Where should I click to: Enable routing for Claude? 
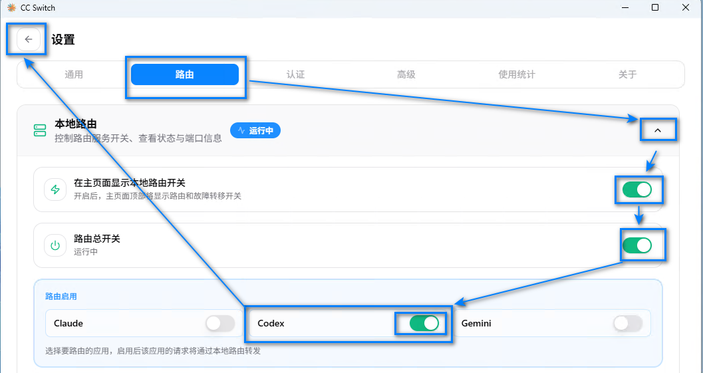point(220,323)
